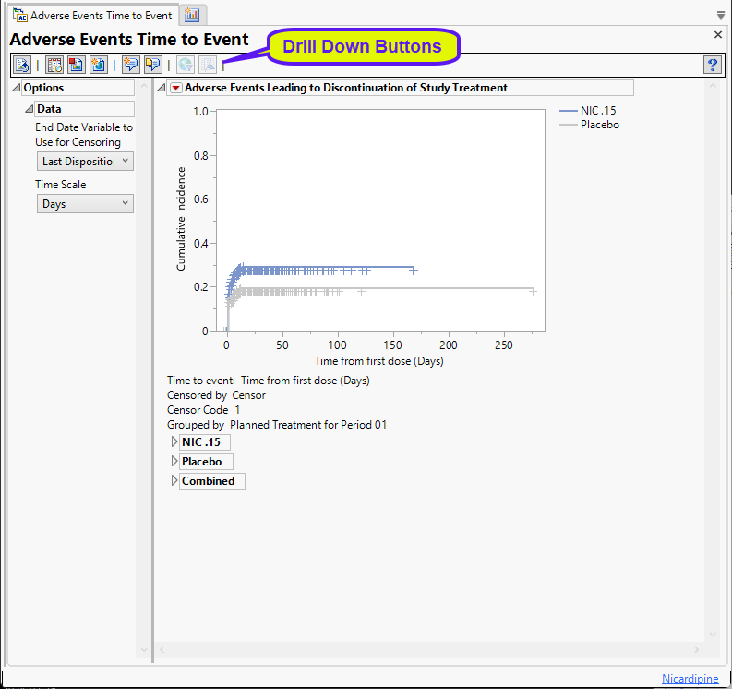Click the horizontal scroll right arrow
The height and width of the screenshot is (689, 732).
(697, 650)
